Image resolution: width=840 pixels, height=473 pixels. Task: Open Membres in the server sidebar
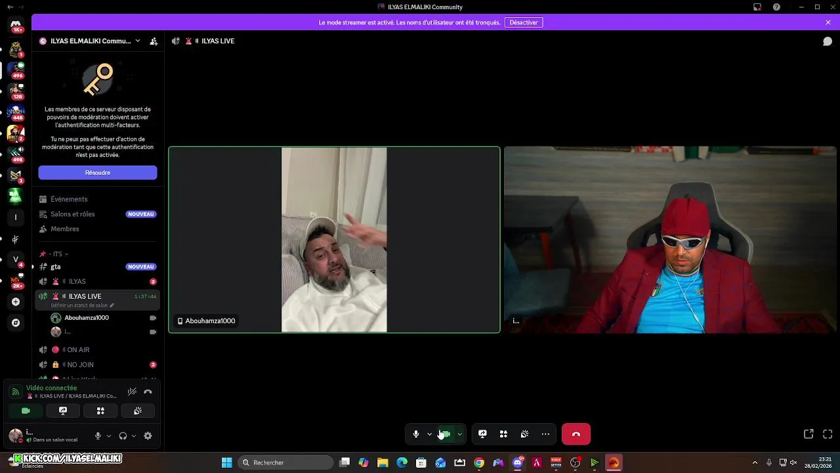click(x=97, y=229)
